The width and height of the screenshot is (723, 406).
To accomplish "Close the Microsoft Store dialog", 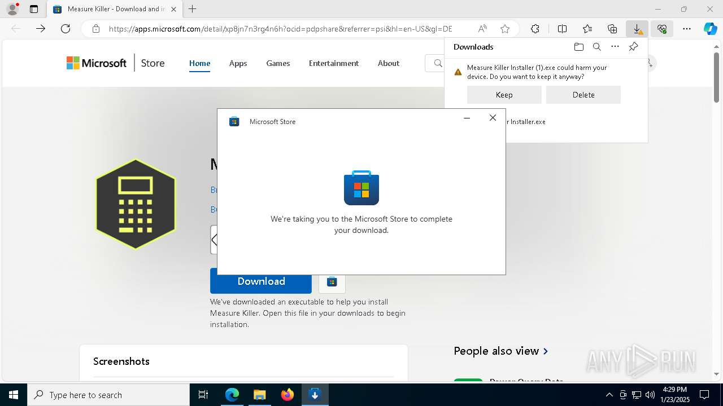I will [x=493, y=118].
